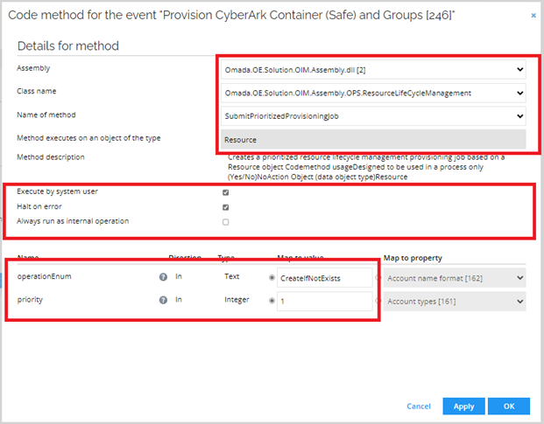Click the priority parameter name

(30, 300)
